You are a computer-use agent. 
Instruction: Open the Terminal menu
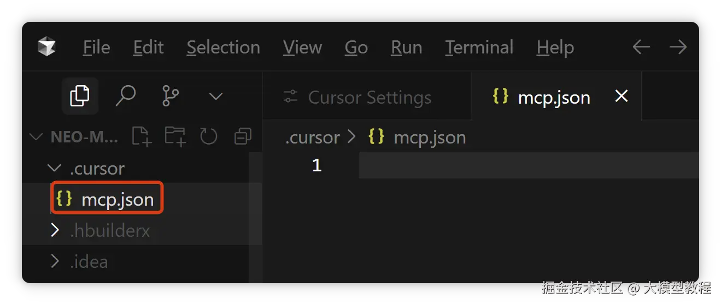[479, 47]
